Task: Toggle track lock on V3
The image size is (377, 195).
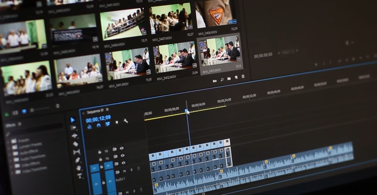Action: (100, 152)
